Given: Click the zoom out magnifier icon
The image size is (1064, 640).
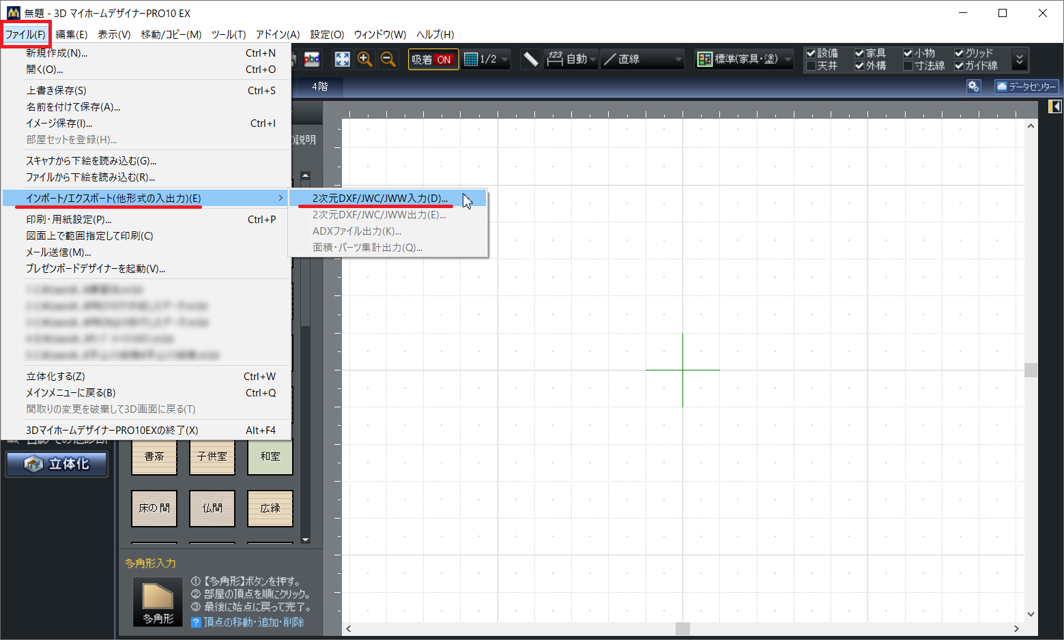Looking at the screenshot, I should point(388,59).
